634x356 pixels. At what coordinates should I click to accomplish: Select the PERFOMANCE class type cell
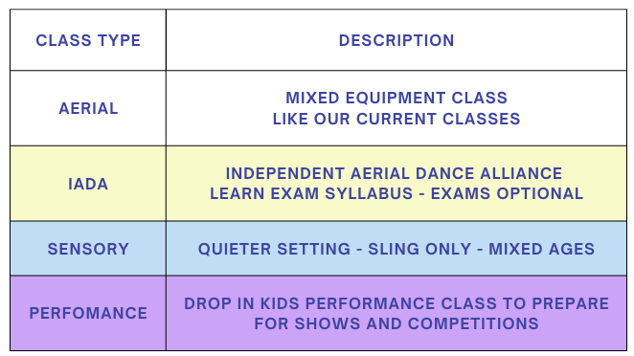point(88,313)
